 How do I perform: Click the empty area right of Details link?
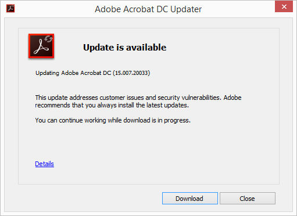[x=155, y=164]
